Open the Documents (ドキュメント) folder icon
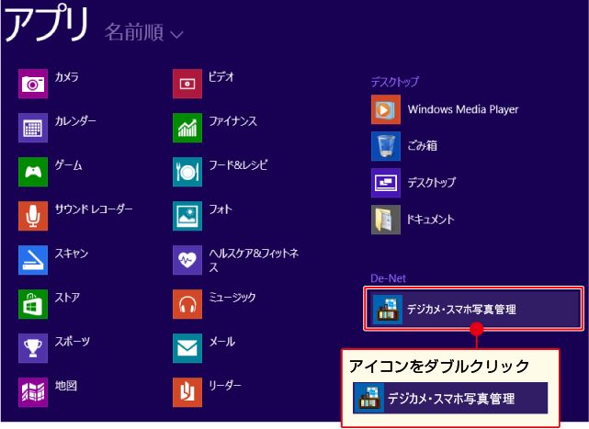 coord(386,220)
